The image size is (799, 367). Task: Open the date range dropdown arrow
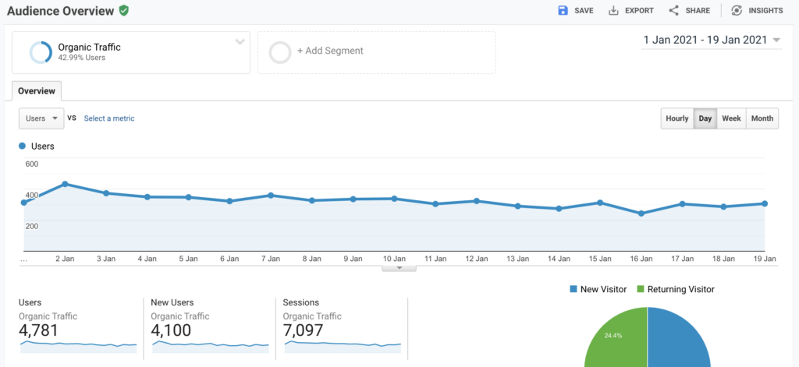776,41
